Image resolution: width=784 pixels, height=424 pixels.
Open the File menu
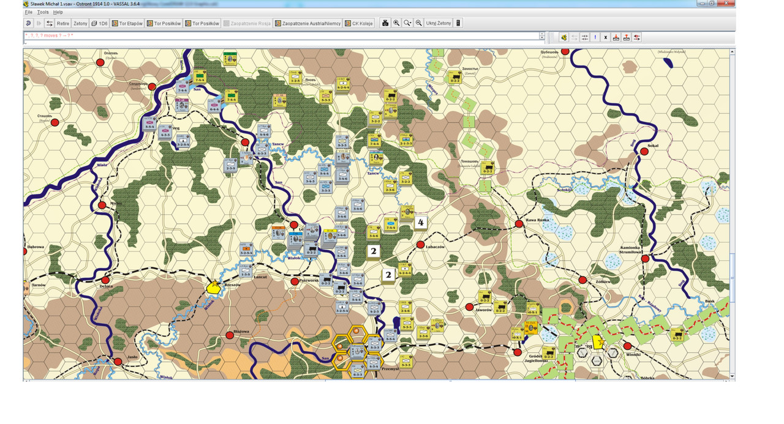click(x=29, y=12)
